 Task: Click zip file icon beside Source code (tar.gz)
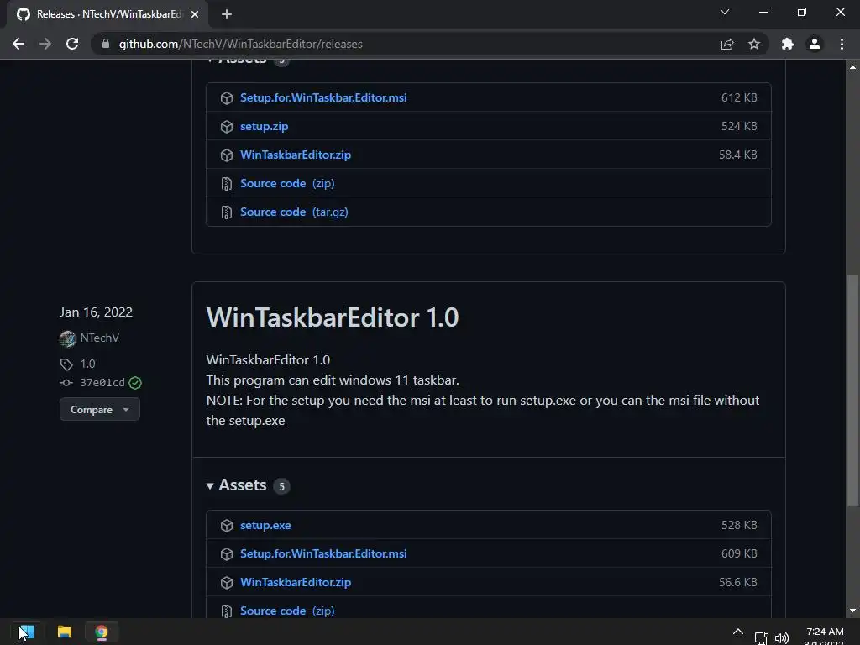point(227,212)
